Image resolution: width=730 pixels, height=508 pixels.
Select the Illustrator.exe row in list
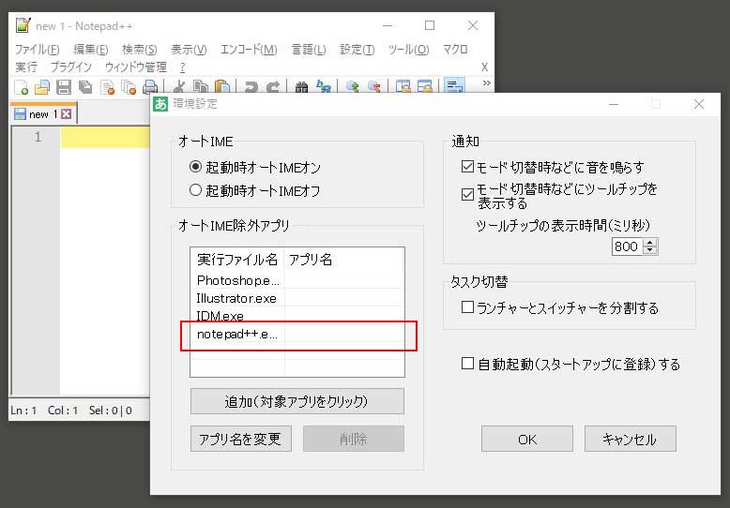coord(297,298)
